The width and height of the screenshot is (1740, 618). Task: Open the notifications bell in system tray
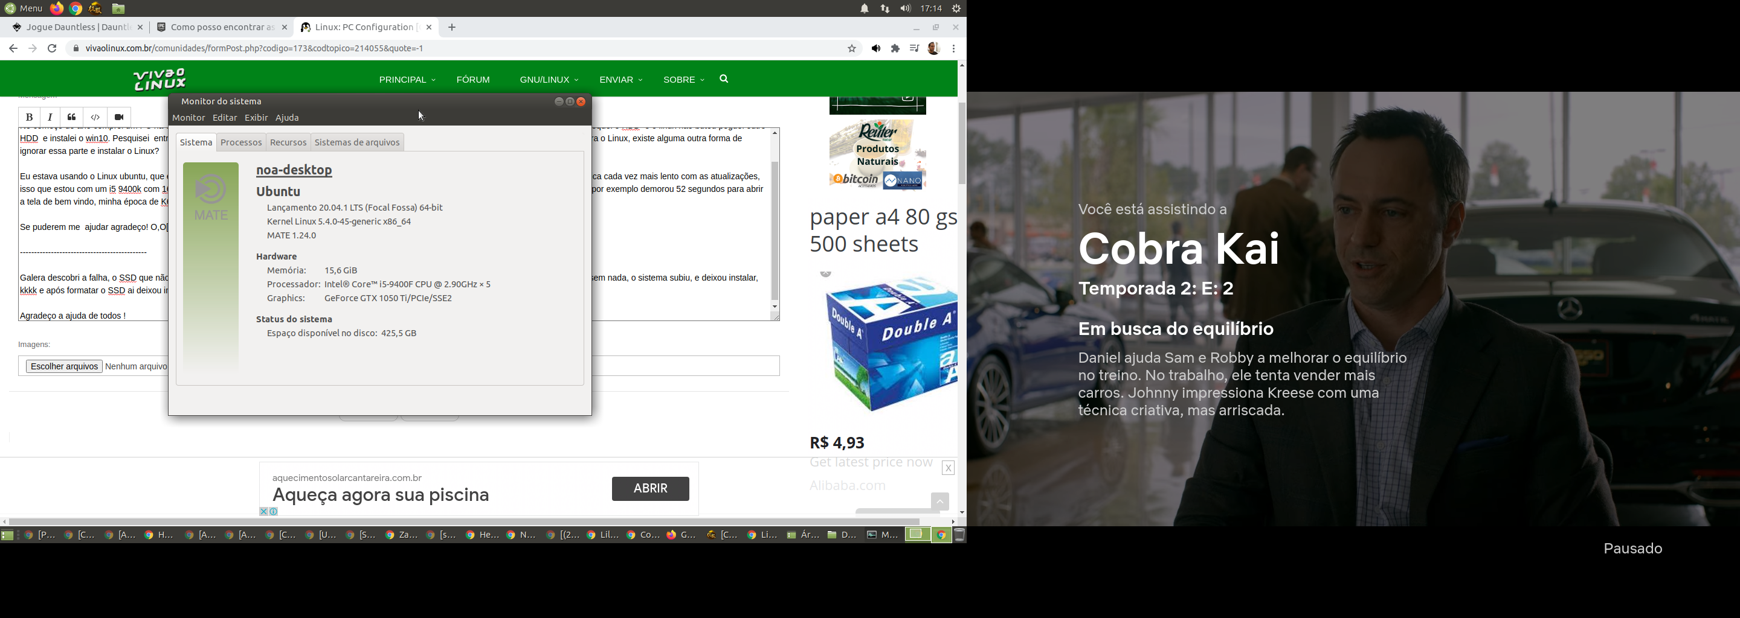point(864,9)
